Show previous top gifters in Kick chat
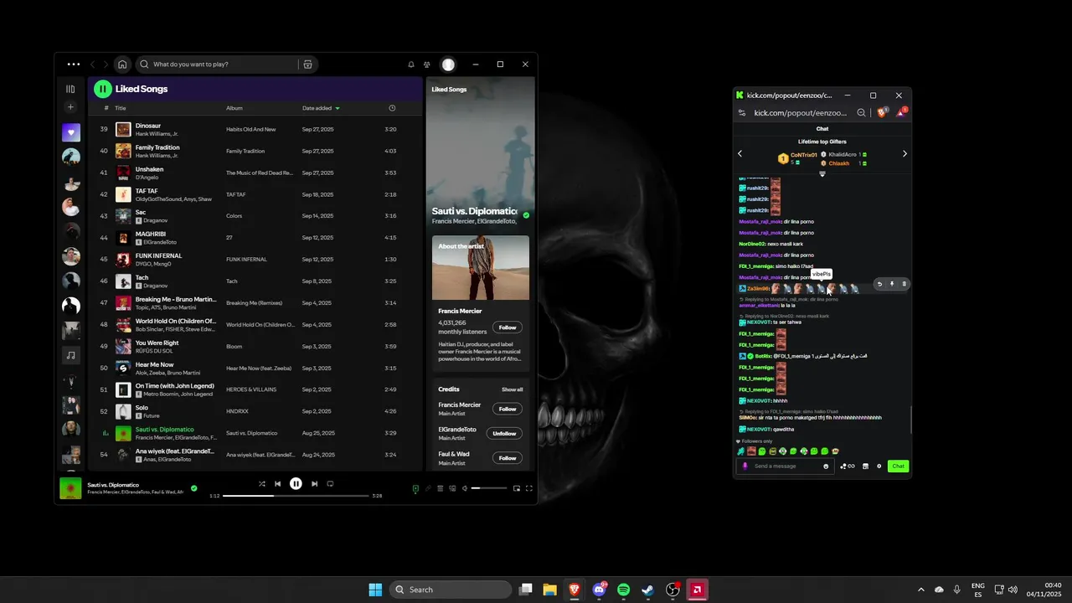Image resolution: width=1072 pixels, height=603 pixels. coord(740,153)
